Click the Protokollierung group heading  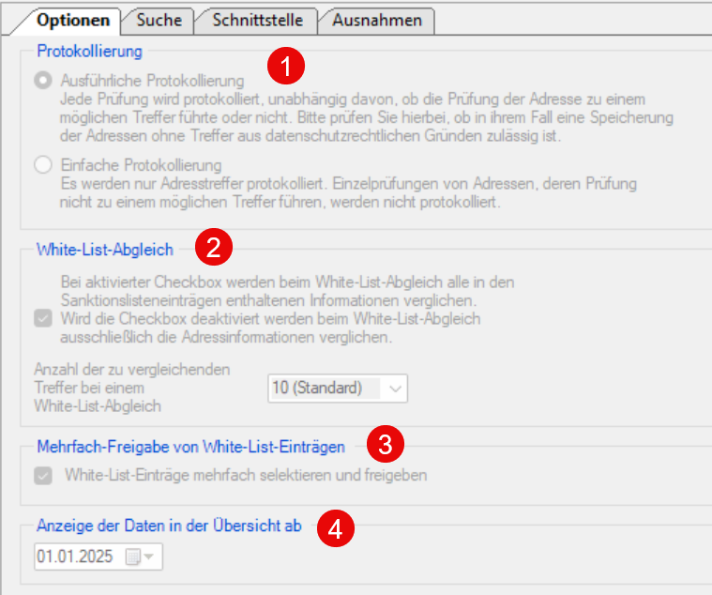[x=89, y=50]
